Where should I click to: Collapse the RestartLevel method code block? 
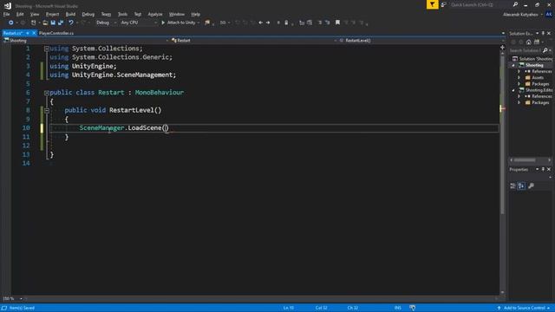(46, 110)
